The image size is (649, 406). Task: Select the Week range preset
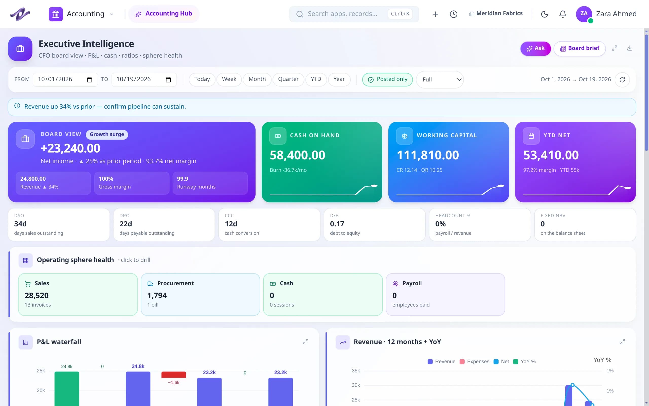pyautogui.click(x=229, y=79)
